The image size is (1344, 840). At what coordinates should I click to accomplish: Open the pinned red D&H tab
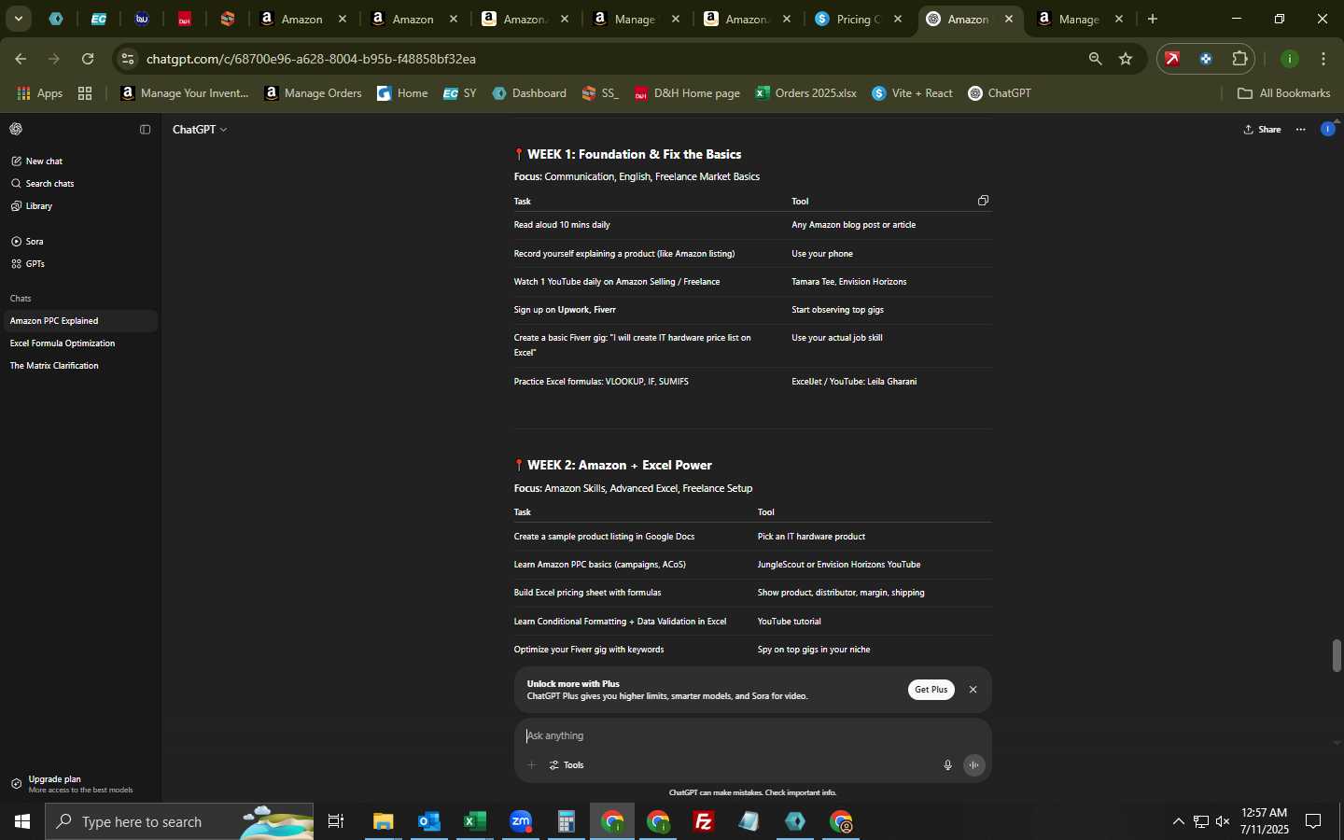click(185, 19)
